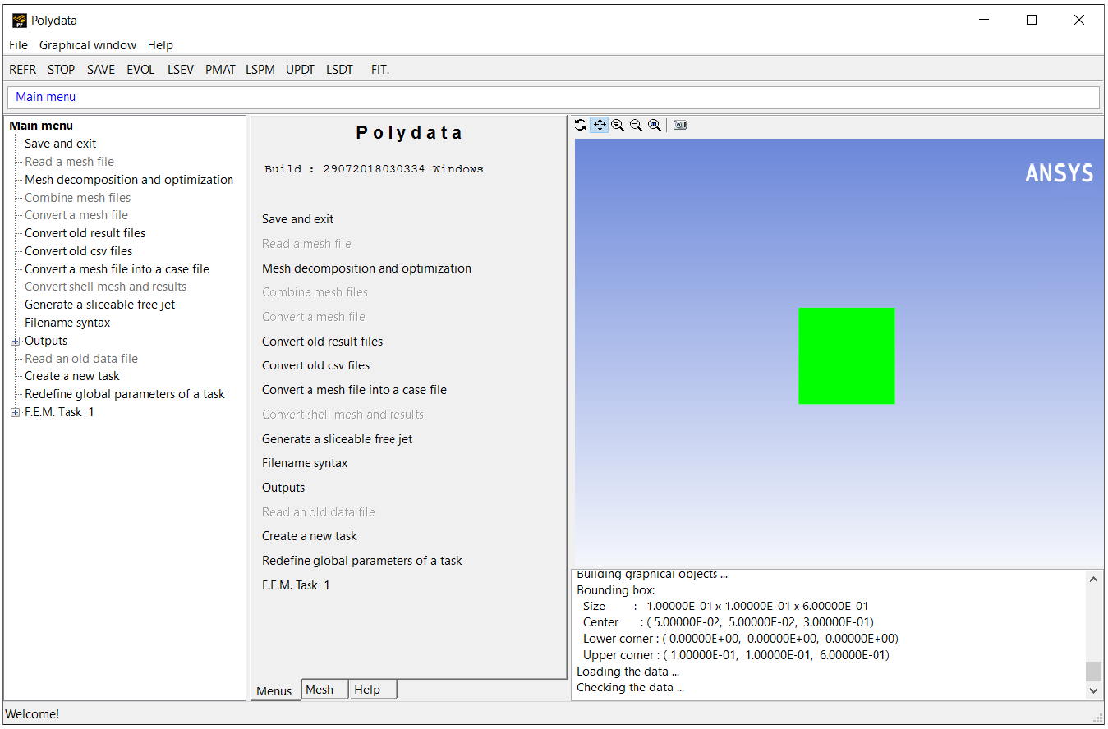Select Convert old result files in tree

[x=85, y=233]
